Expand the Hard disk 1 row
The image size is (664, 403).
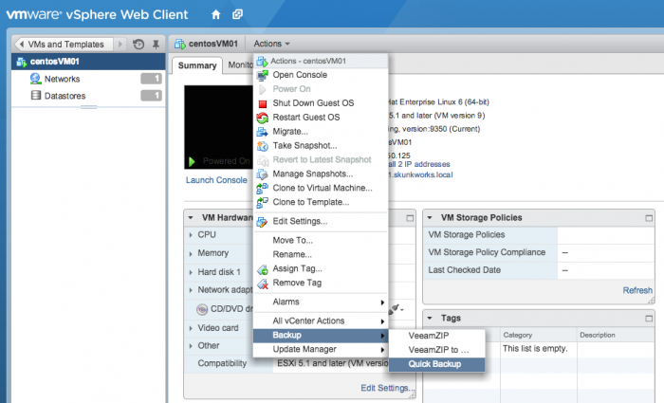pos(191,273)
